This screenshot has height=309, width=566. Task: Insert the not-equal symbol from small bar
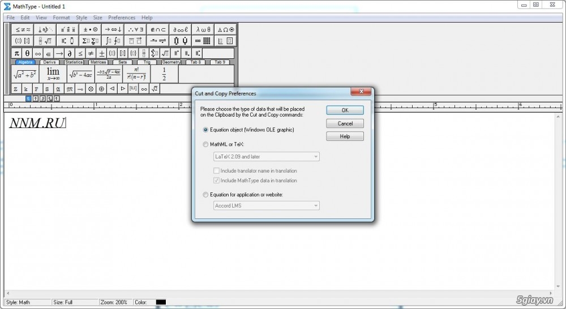click(x=91, y=53)
